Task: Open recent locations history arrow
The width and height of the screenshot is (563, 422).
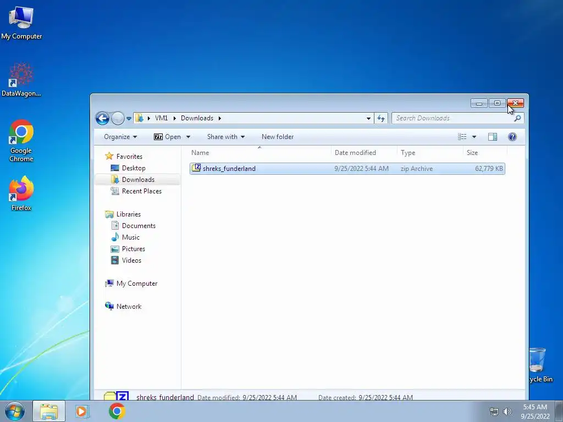Action: (x=129, y=119)
